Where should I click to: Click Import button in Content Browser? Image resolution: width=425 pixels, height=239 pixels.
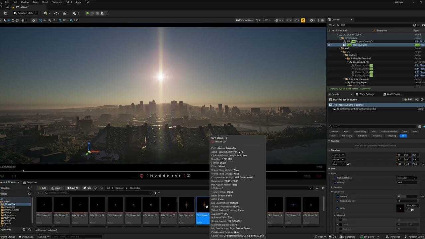pyautogui.click(x=56, y=188)
